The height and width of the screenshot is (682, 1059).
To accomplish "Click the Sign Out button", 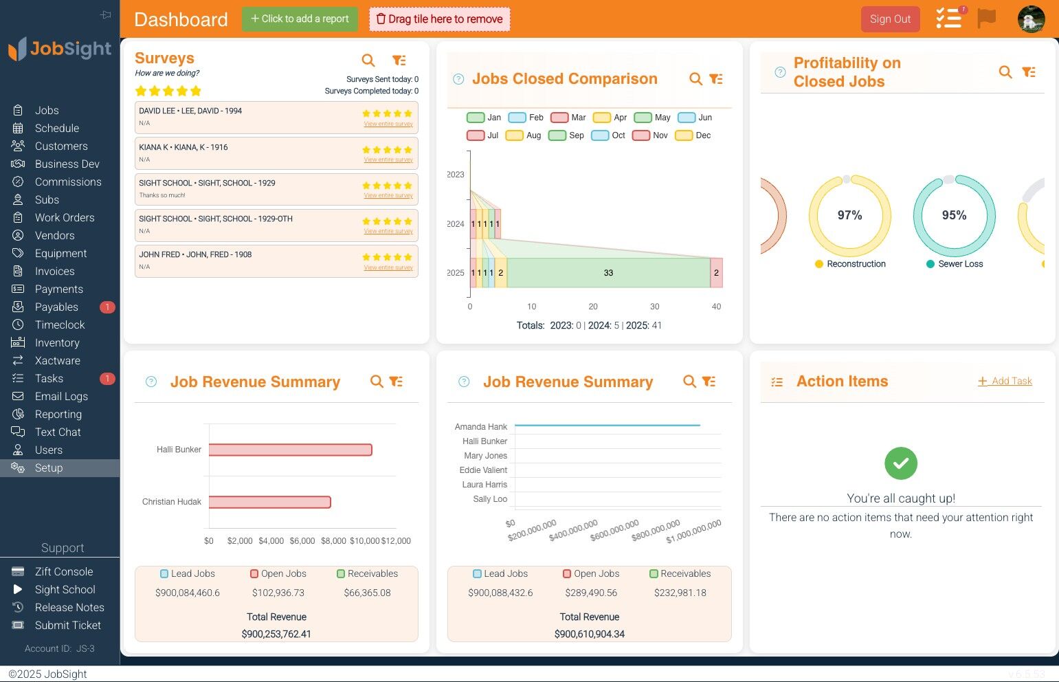I will (890, 19).
